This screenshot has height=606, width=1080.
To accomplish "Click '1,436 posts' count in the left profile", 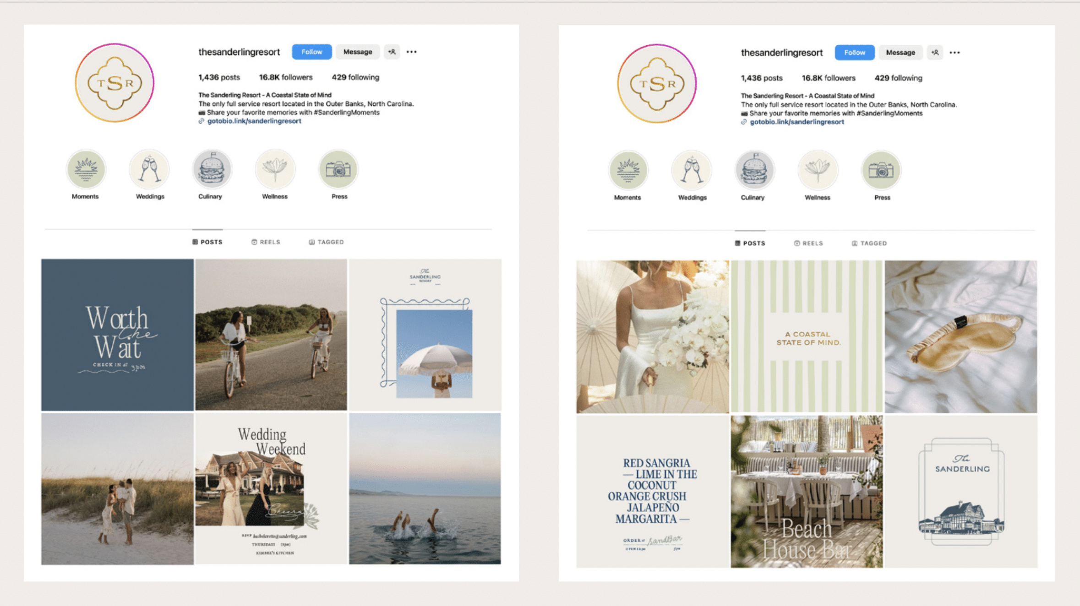I will [219, 77].
